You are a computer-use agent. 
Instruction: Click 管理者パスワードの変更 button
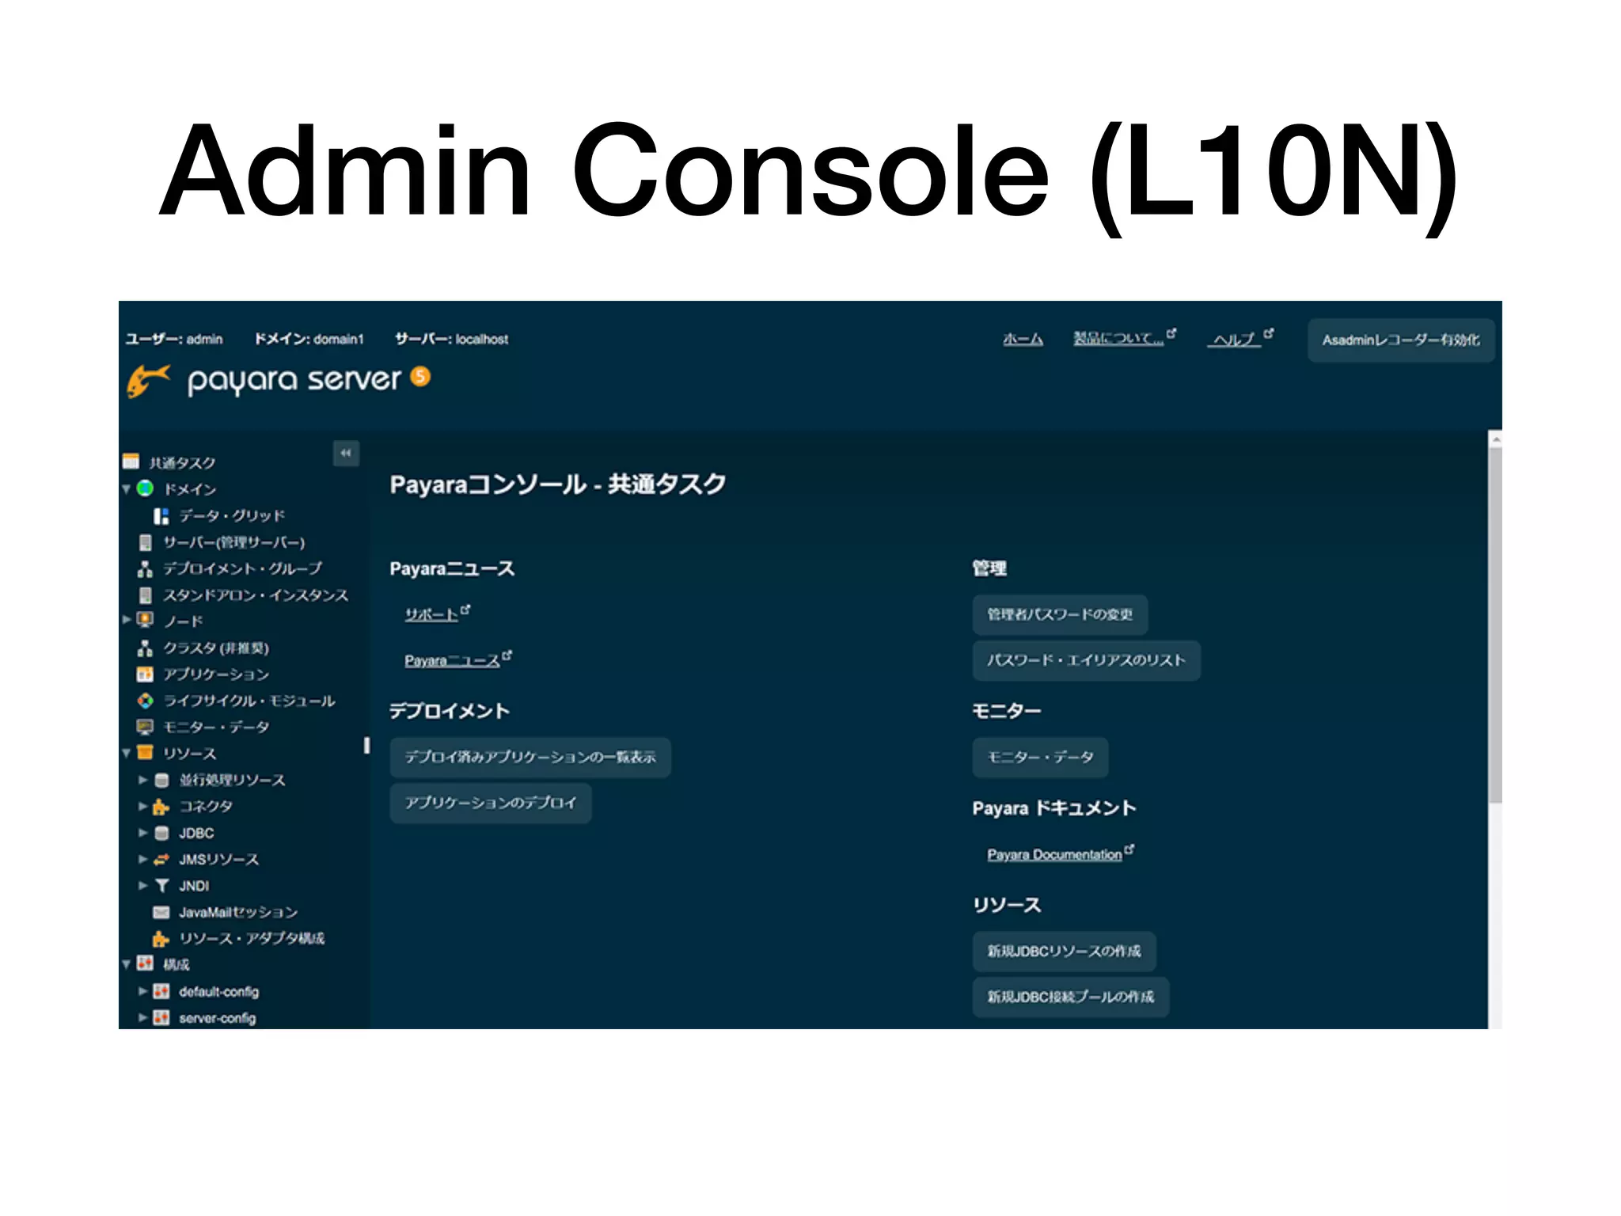1060,614
